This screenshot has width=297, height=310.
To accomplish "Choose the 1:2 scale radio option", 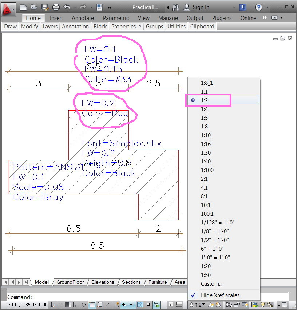I will click(223, 100).
